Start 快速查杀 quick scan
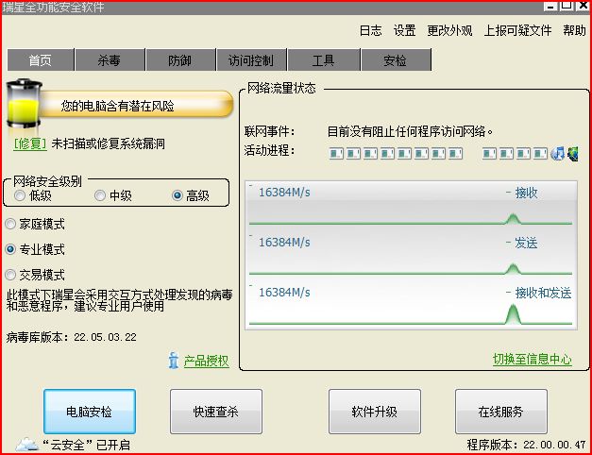Image resolution: width=592 pixels, height=455 pixels. pyautogui.click(x=216, y=412)
